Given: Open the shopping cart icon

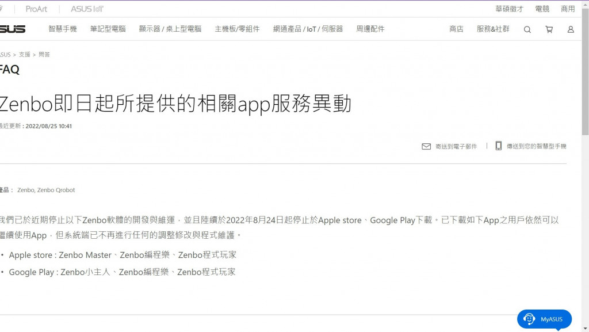Looking at the screenshot, I should (x=549, y=29).
